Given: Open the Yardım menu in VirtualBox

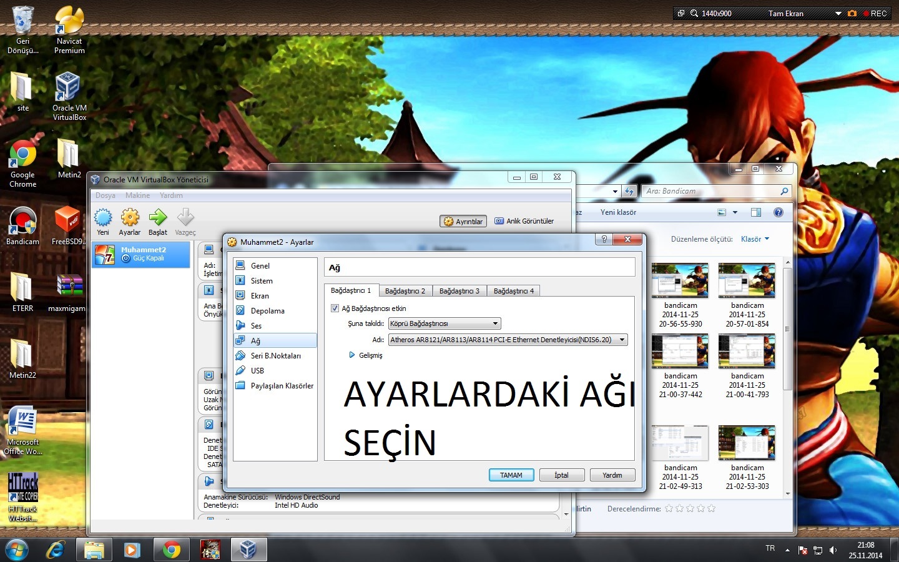Looking at the screenshot, I should (171, 195).
